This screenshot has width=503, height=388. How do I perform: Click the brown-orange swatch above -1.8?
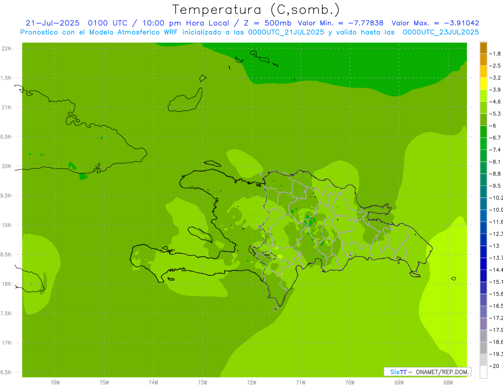(x=483, y=48)
